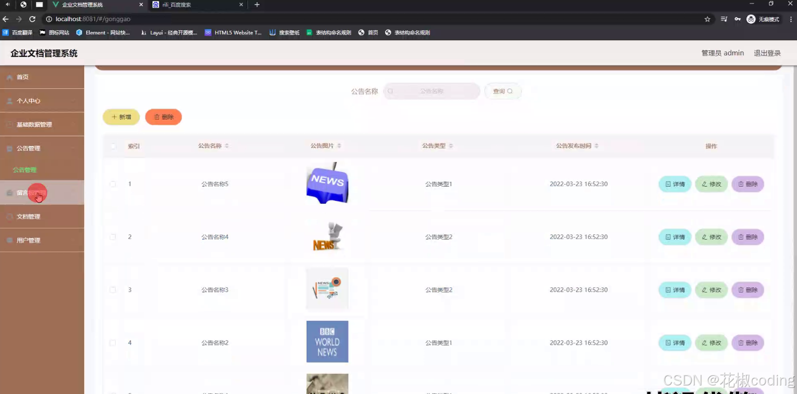This screenshot has height=394, width=797.
Task: Open the HTML5 Website T... bookmark
Action: point(233,32)
